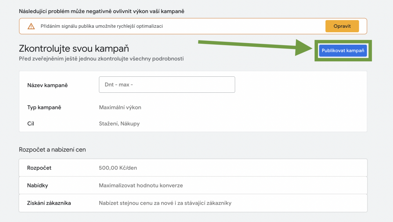The image size is (393, 222).
Task: Focus the Název kampaně text field
Action: click(167, 85)
